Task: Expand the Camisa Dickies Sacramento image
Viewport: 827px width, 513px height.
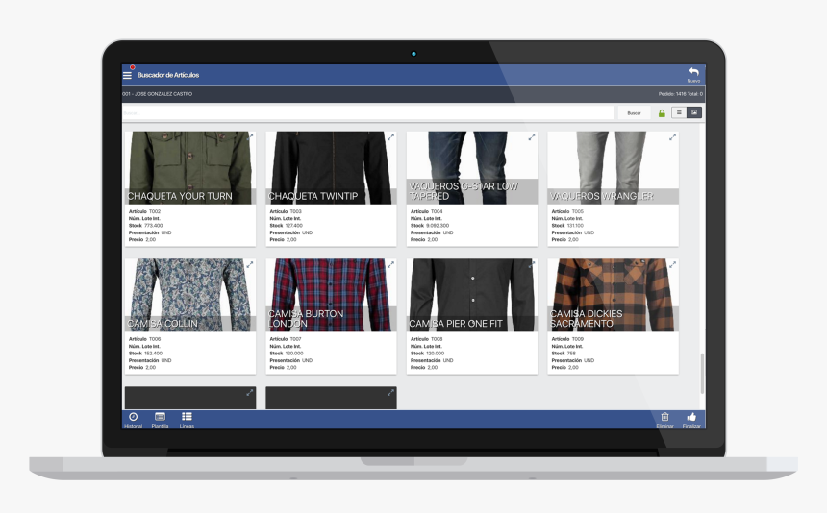Action: 672,264
